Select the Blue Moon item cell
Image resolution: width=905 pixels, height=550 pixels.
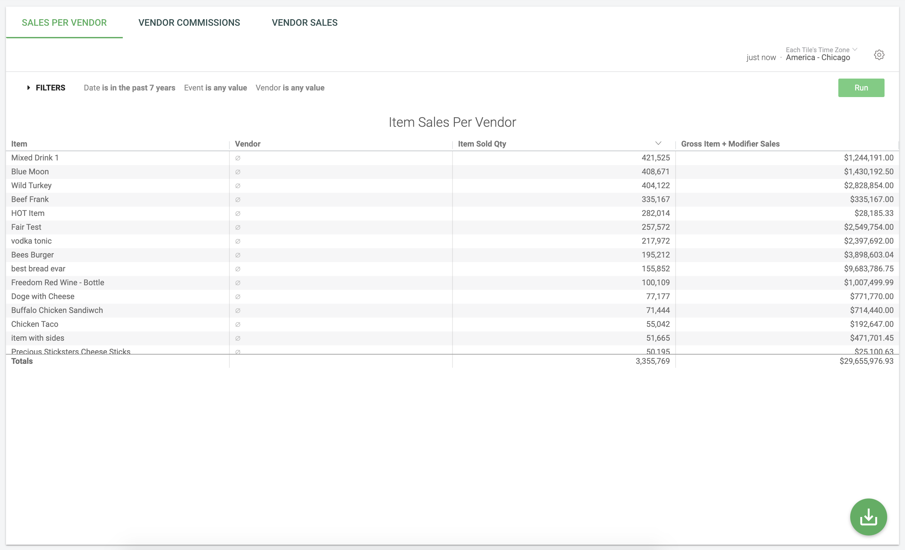[117, 172]
